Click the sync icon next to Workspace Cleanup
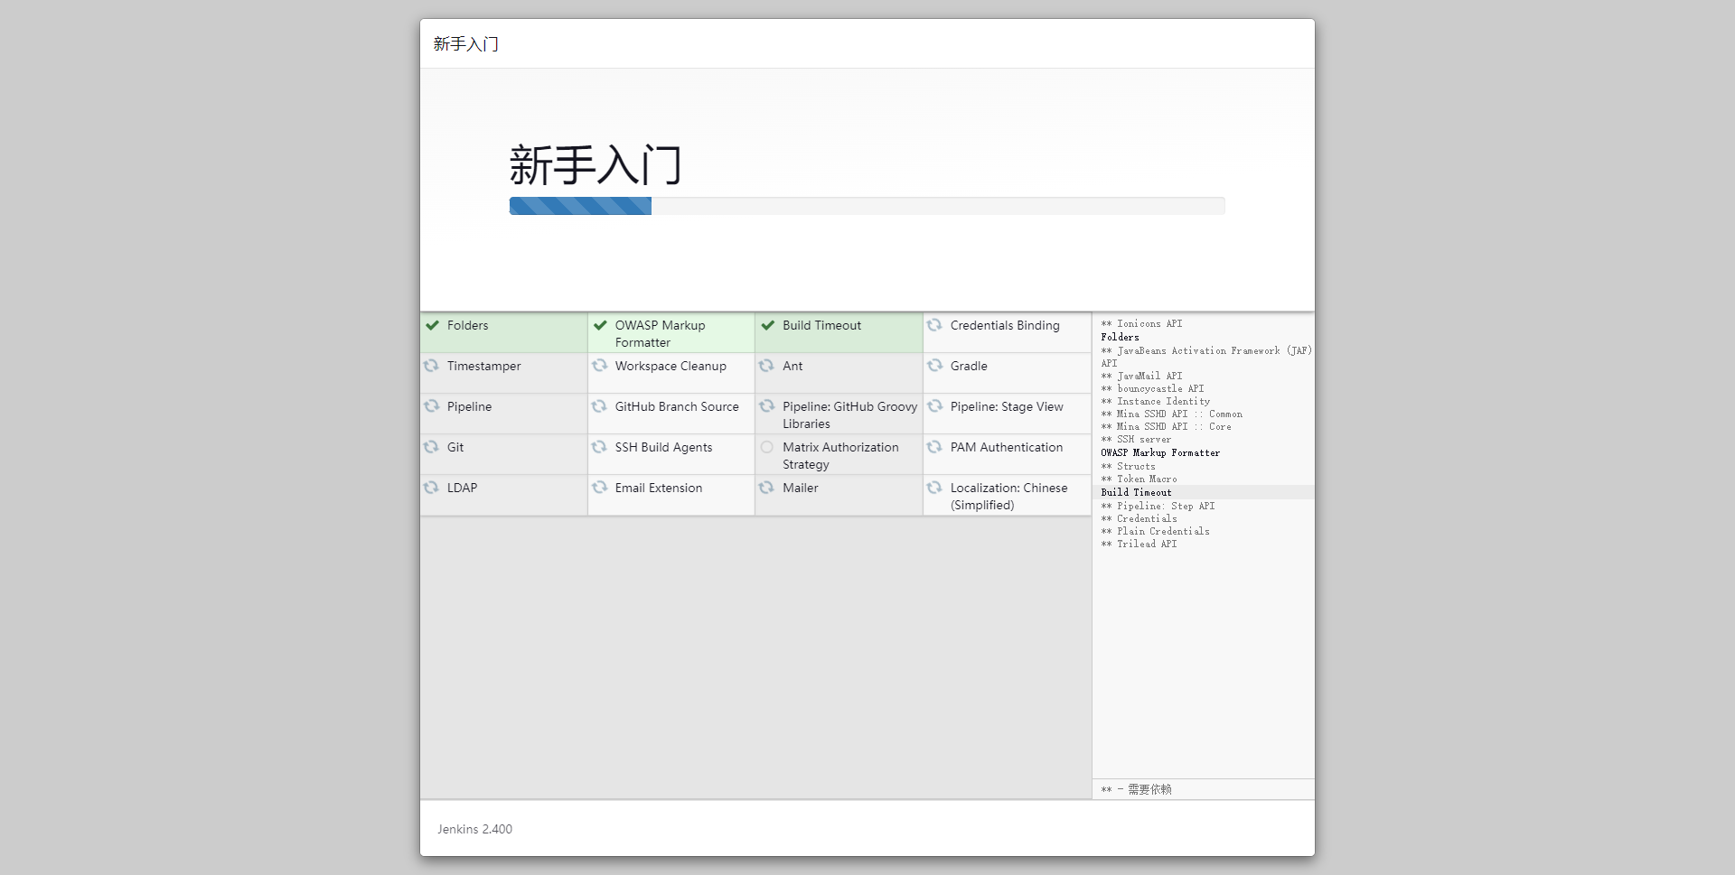 pyautogui.click(x=600, y=366)
